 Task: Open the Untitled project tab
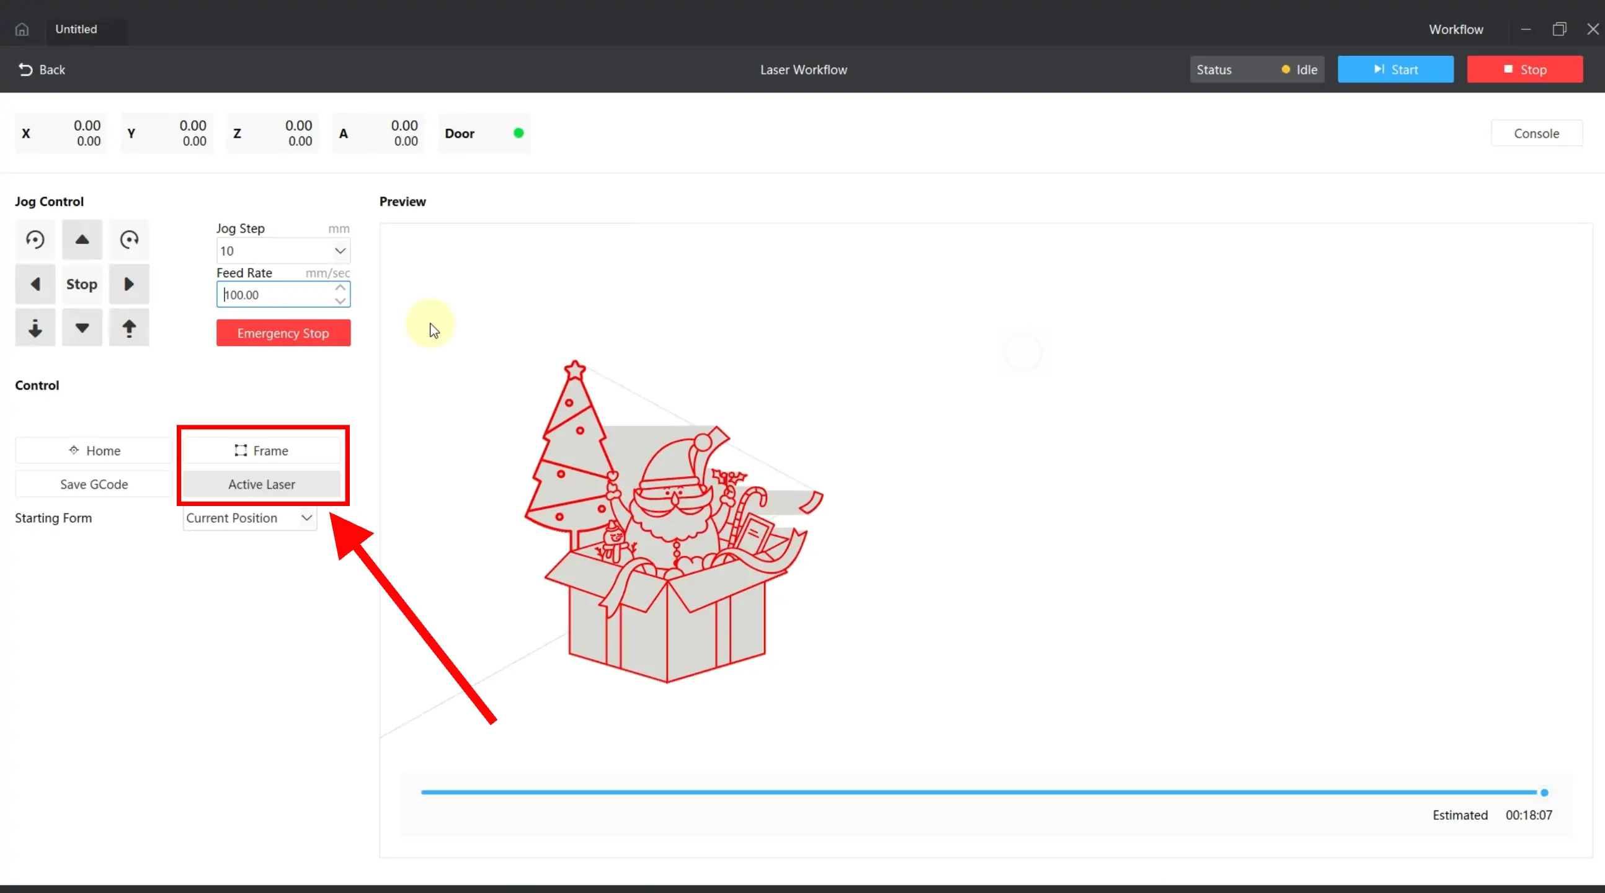(77, 29)
